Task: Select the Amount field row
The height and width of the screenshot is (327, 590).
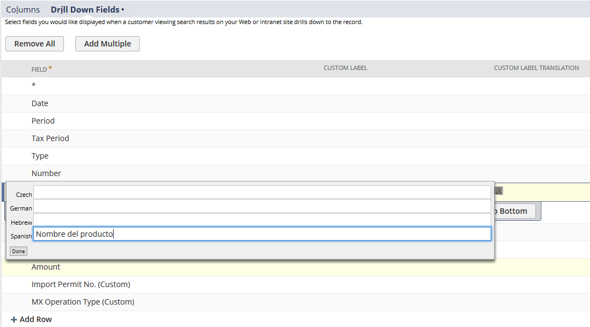Action: click(x=296, y=267)
